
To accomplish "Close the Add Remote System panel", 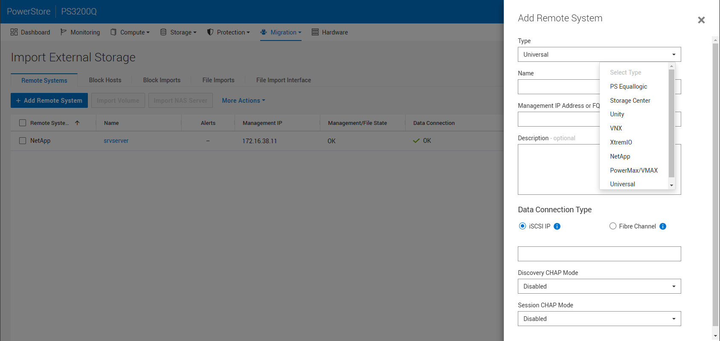I will pyautogui.click(x=701, y=20).
